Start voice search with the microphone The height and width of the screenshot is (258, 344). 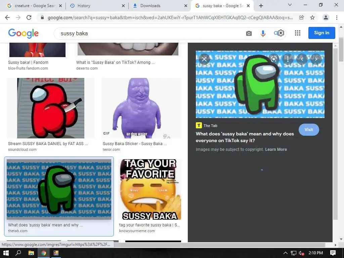coord(263,33)
